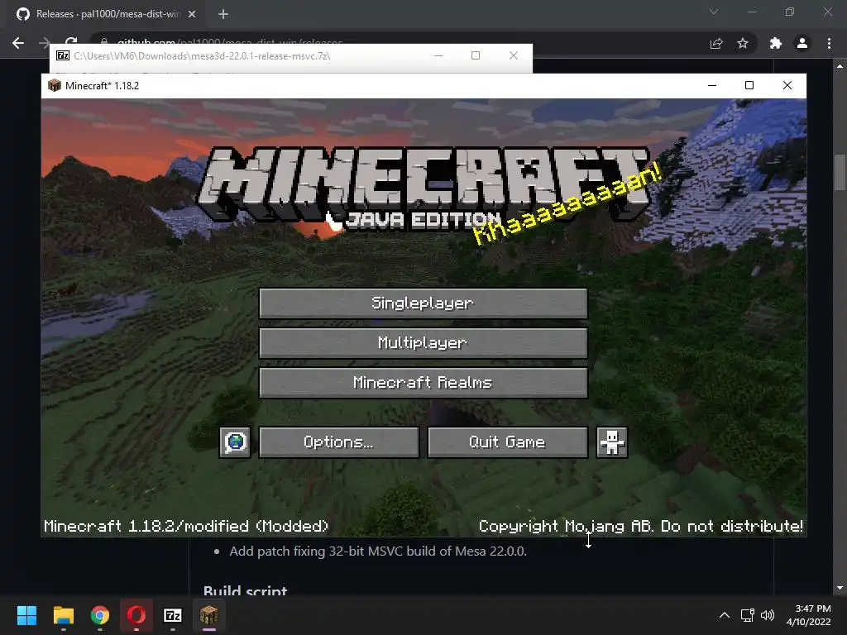Open a new browser tab
This screenshot has height=635, width=847.
(x=223, y=14)
